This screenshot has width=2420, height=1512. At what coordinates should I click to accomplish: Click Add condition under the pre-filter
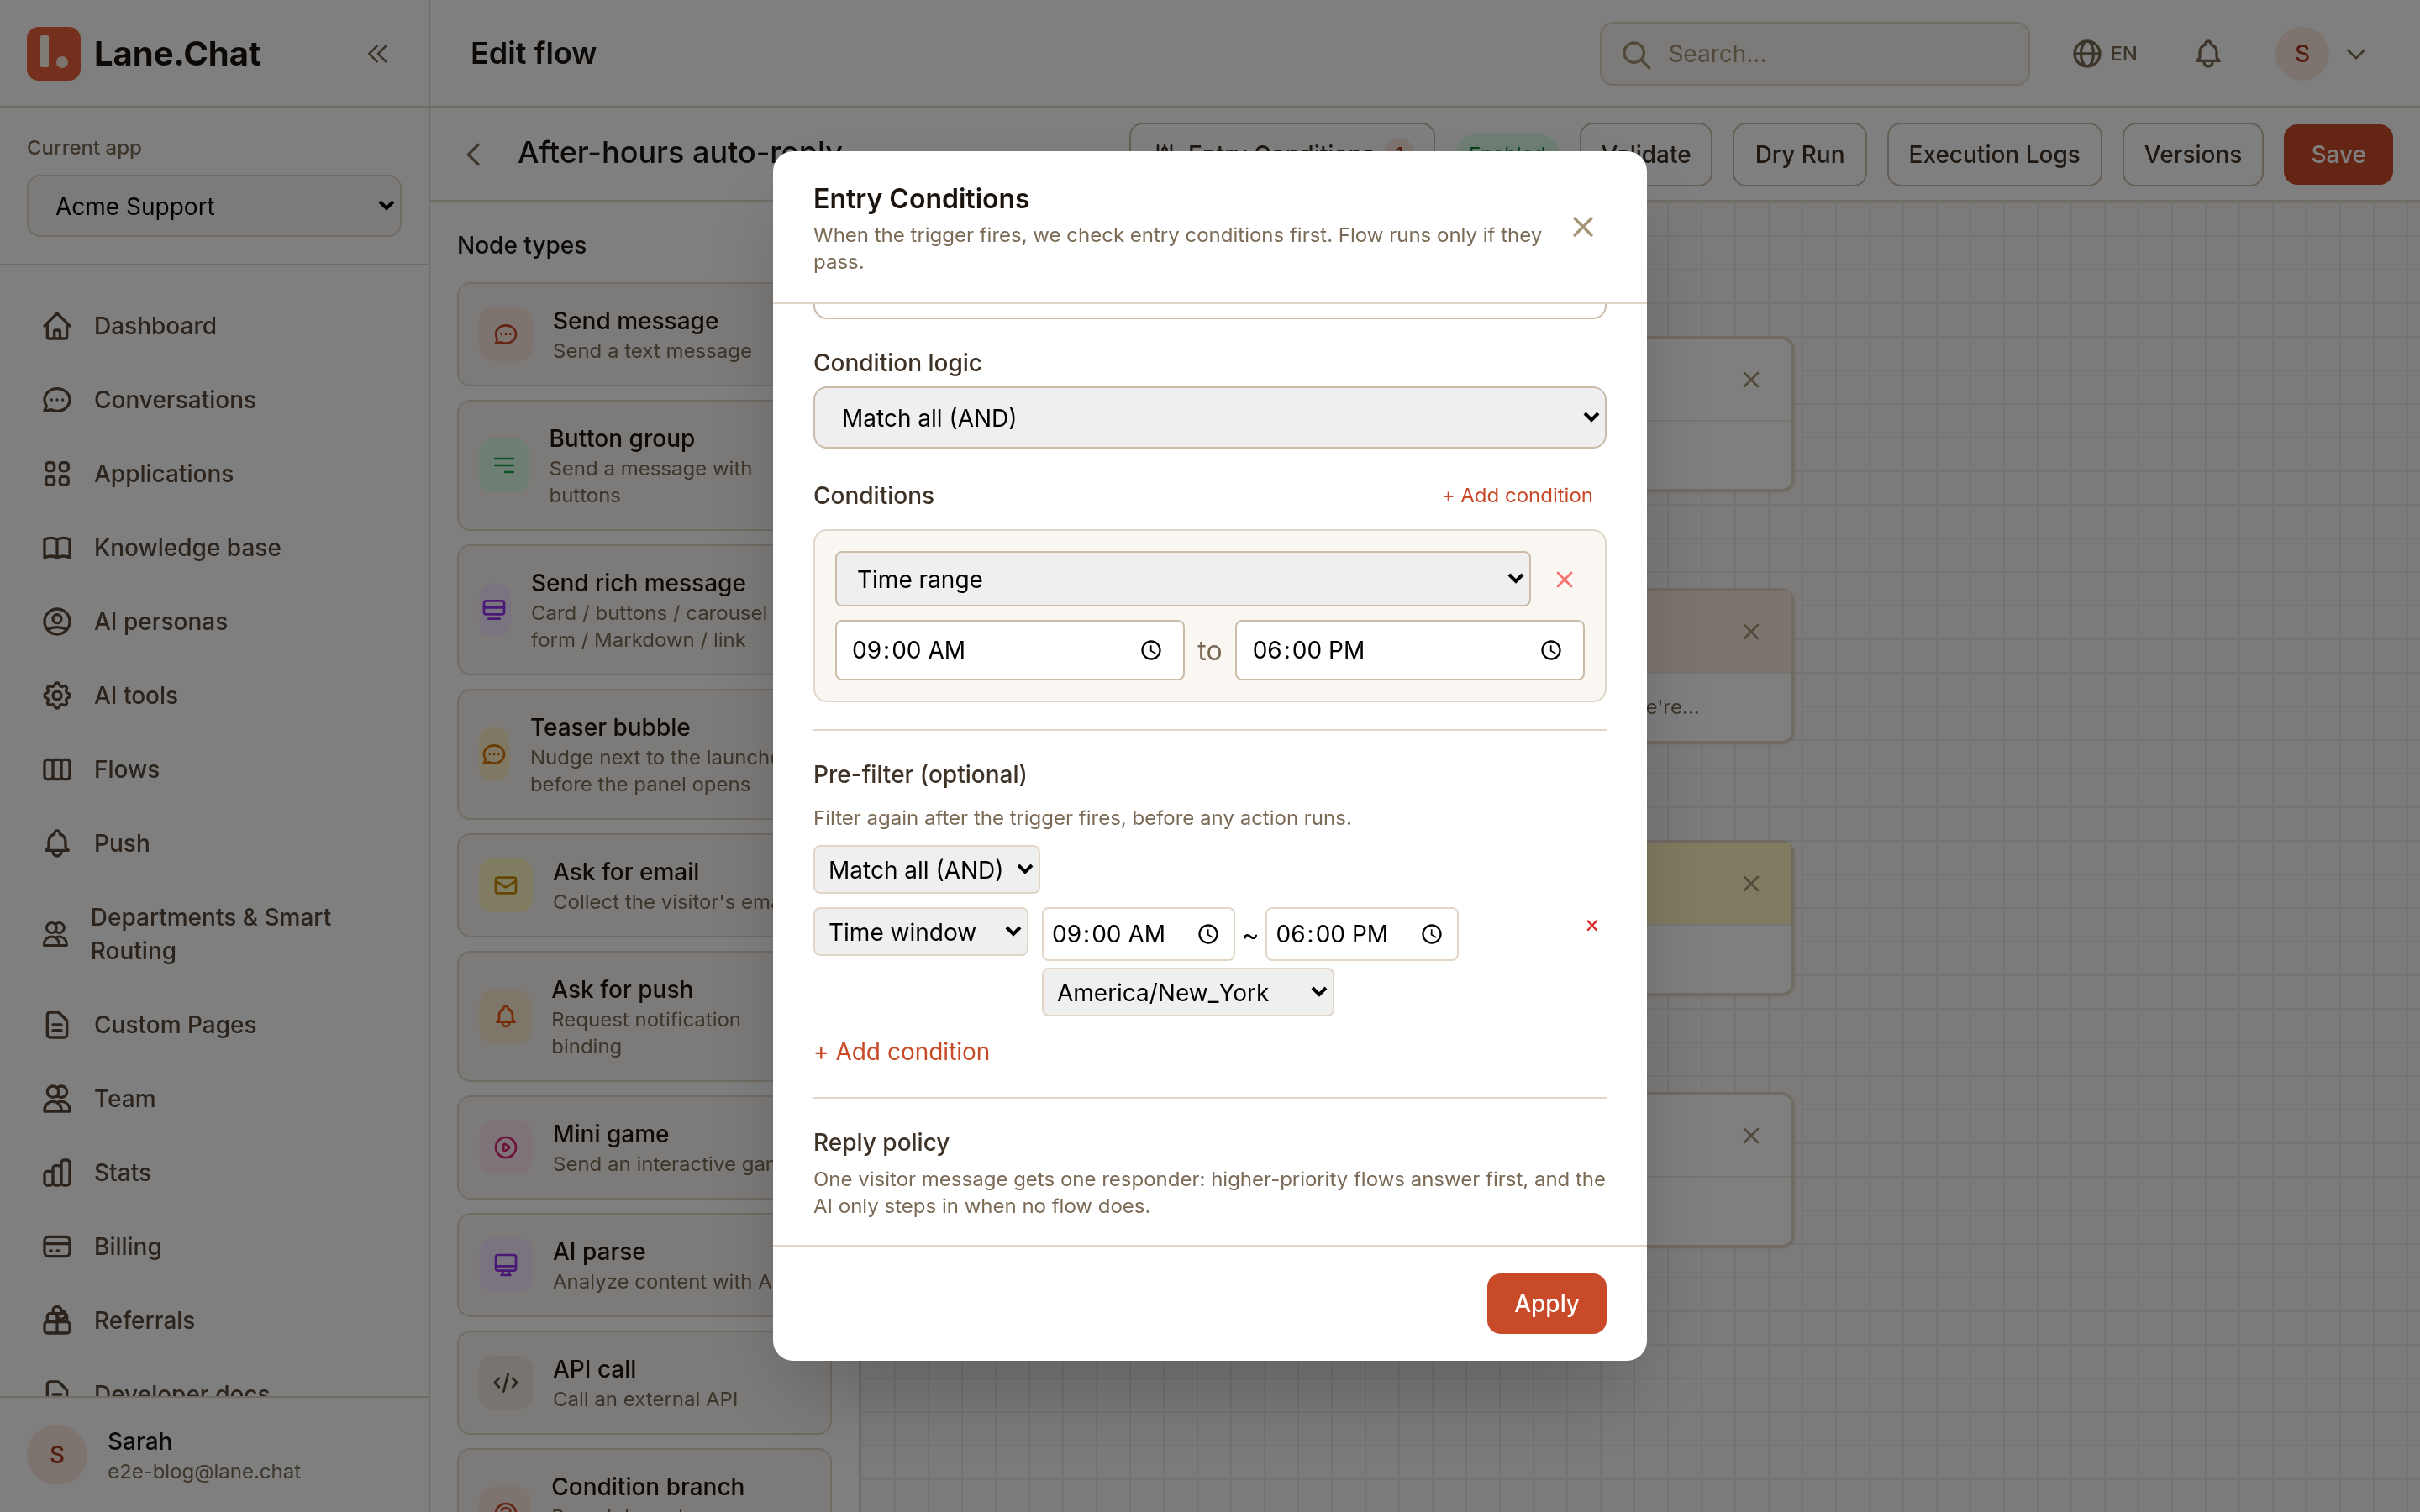901,1052
